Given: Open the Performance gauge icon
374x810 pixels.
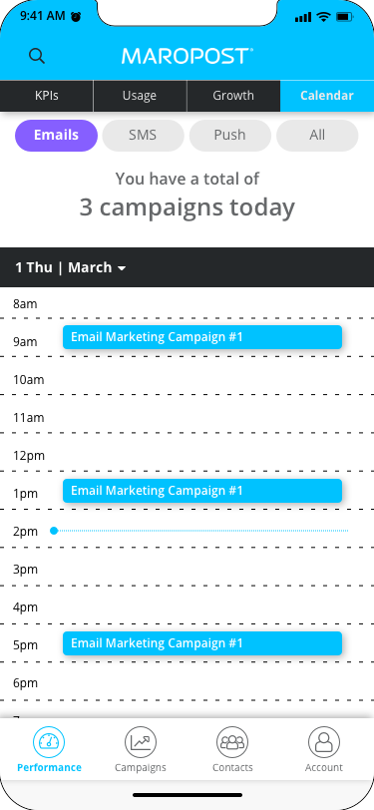Looking at the screenshot, I should click(49, 742).
